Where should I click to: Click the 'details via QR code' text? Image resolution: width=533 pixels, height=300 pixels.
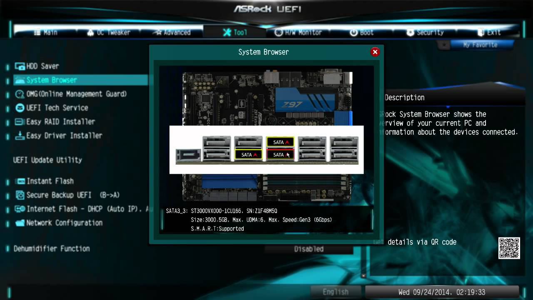coord(422,242)
